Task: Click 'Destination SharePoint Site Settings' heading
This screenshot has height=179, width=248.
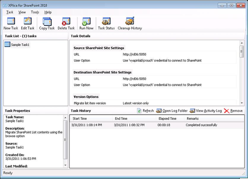Action: 103,72
